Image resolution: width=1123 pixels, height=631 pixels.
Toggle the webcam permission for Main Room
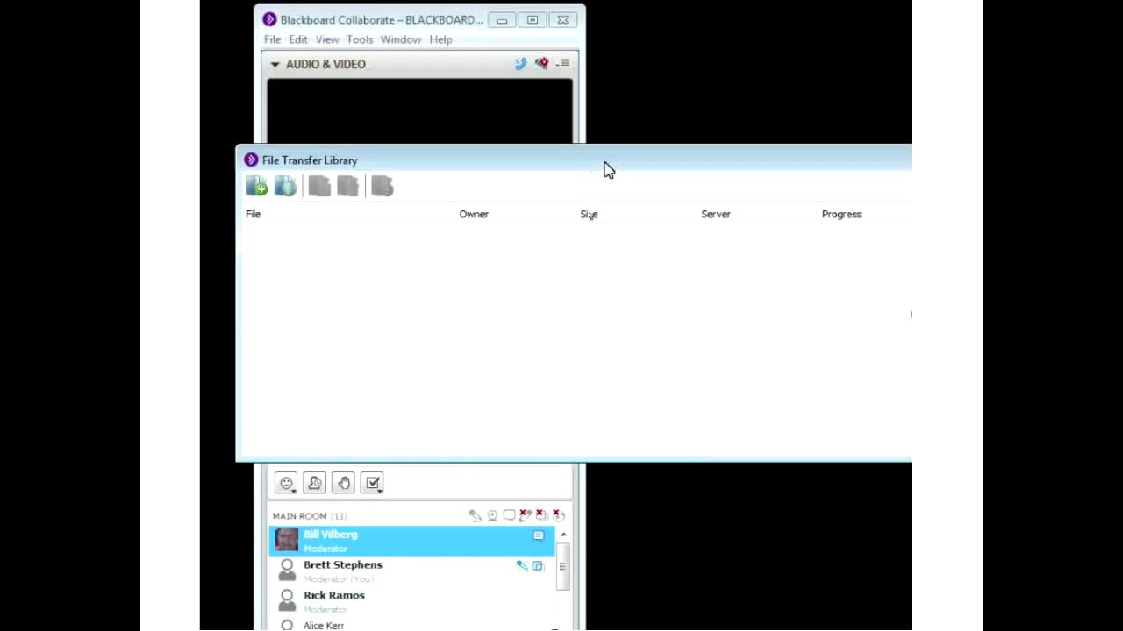point(492,515)
